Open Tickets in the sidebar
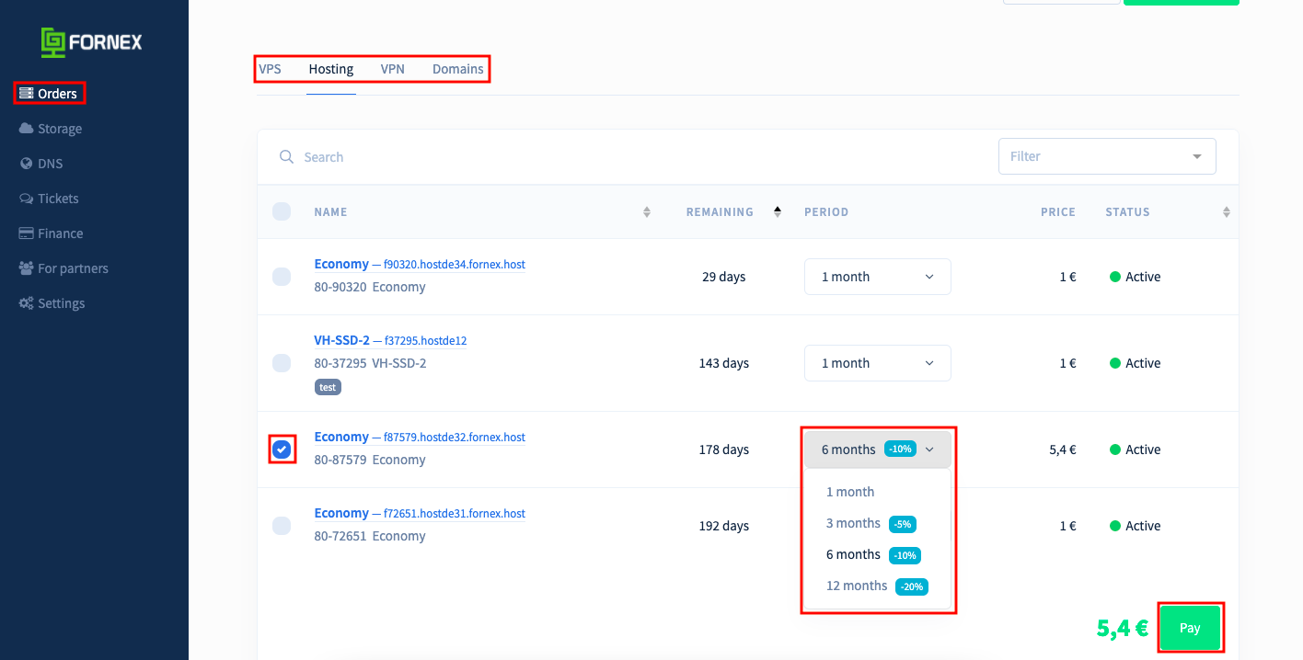This screenshot has height=660, width=1303. [x=49, y=199]
